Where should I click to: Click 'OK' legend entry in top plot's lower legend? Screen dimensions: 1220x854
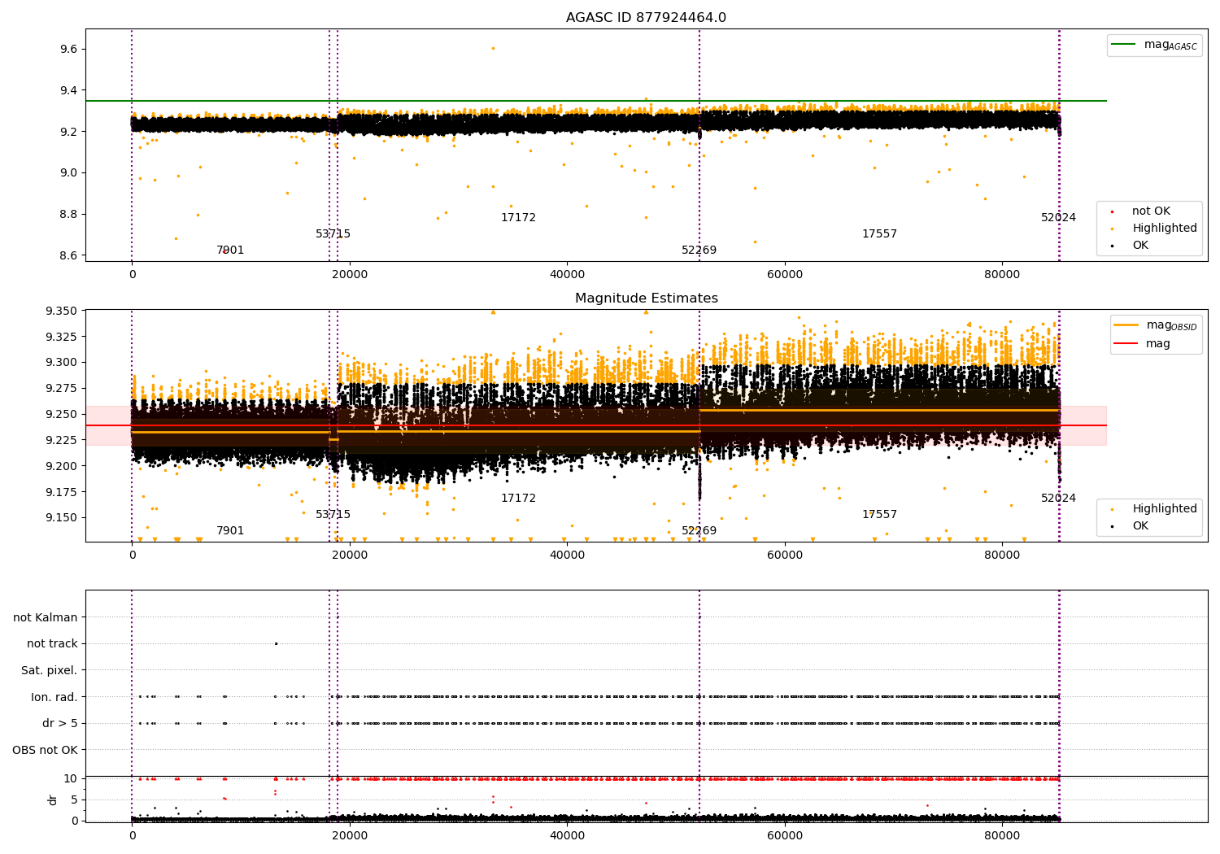[1131, 246]
